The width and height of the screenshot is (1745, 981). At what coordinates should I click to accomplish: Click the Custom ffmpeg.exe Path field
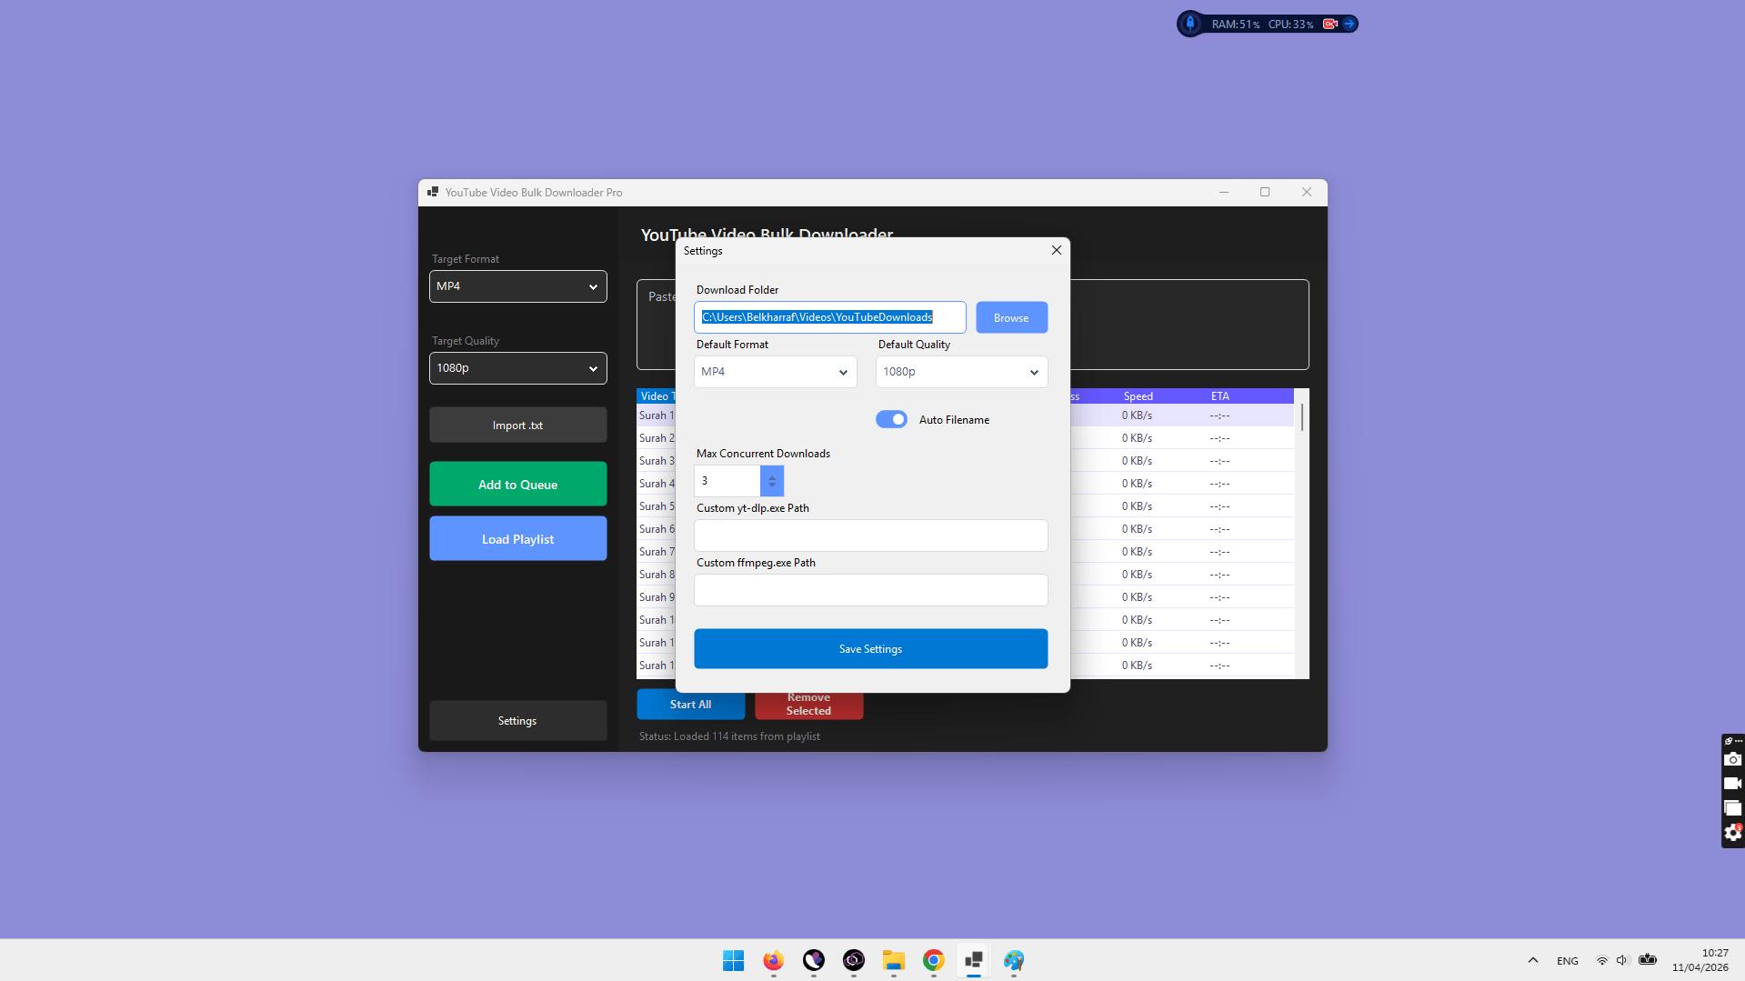click(x=870, y=590)
